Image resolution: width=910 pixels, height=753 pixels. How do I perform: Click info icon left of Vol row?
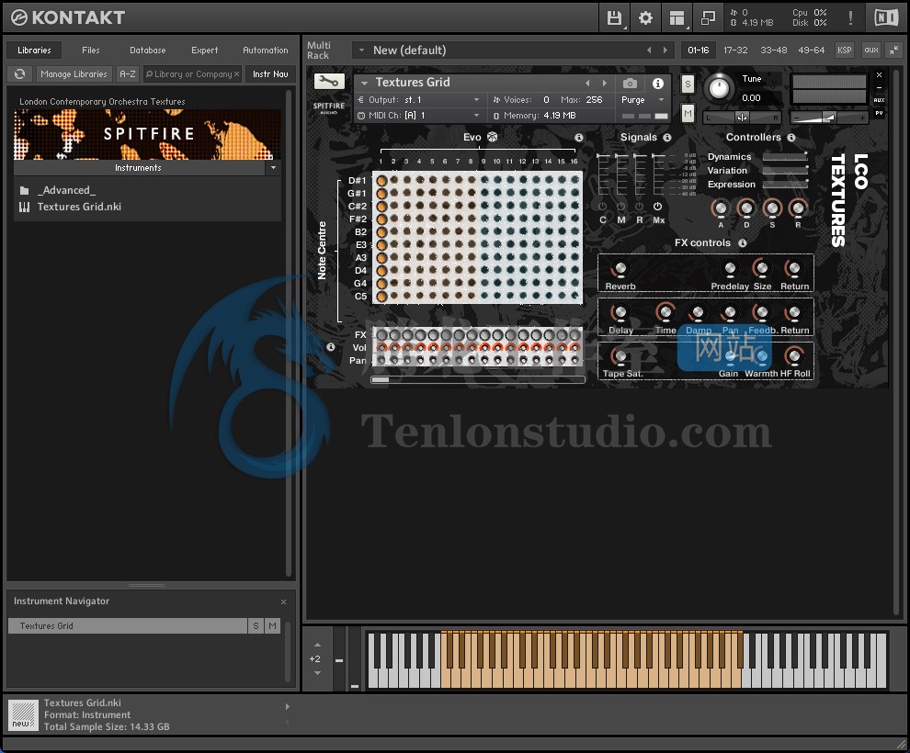coord(331,346)
